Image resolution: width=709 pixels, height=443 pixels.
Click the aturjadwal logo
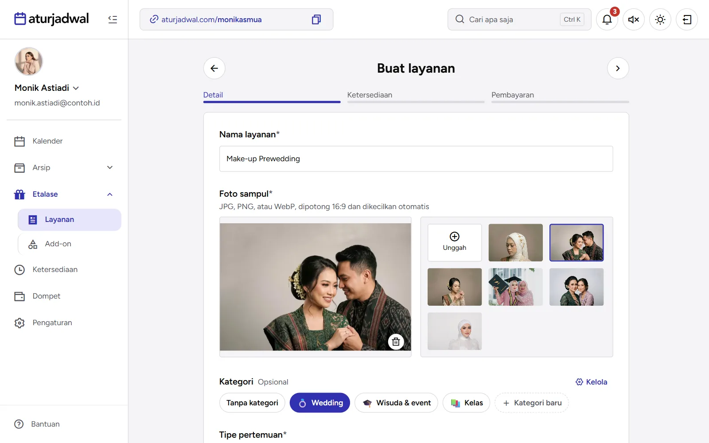[51, 19]
